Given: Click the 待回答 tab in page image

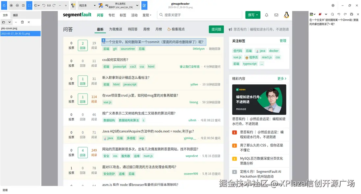Looking at the screenshot, I should point(132,29).
